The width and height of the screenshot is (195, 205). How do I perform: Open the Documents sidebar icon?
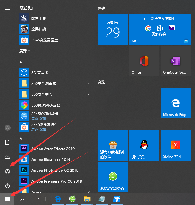coord(8,142)
